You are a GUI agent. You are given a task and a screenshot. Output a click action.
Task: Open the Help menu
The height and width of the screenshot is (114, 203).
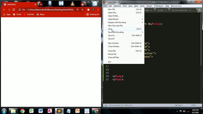click(167, 6)
